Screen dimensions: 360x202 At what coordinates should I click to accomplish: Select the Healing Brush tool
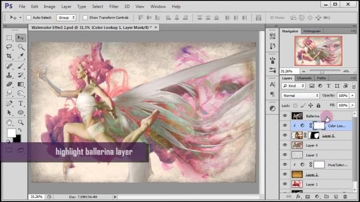pyautogui.click(x=9, y=66)
